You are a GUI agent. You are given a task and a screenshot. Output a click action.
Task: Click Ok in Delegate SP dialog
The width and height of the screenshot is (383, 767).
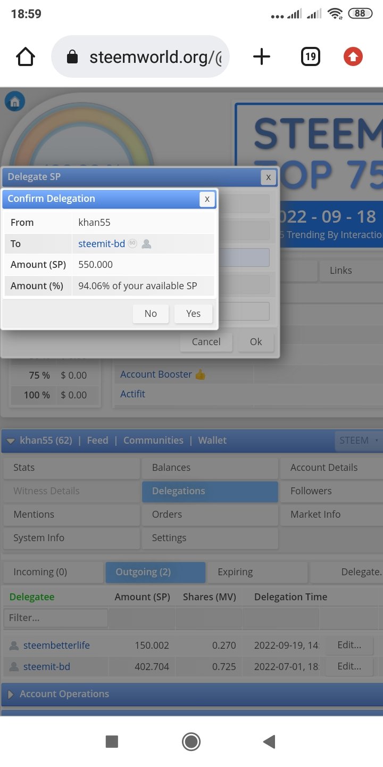tap(256, 342)
